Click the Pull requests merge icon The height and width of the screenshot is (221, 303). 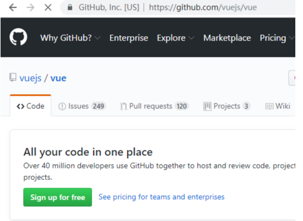pyautogui.click(x=124, y=106)
